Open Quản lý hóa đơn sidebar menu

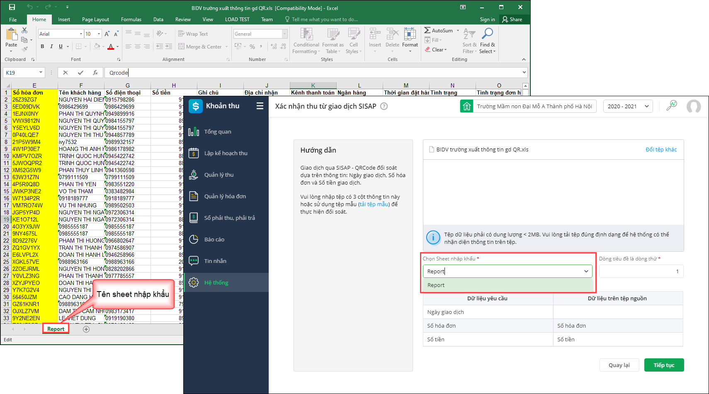(x=225, y=196)
